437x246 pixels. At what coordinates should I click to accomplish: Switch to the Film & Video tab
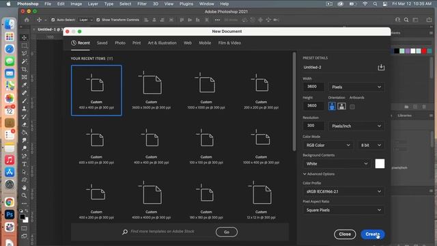click(x=229, y=43)
